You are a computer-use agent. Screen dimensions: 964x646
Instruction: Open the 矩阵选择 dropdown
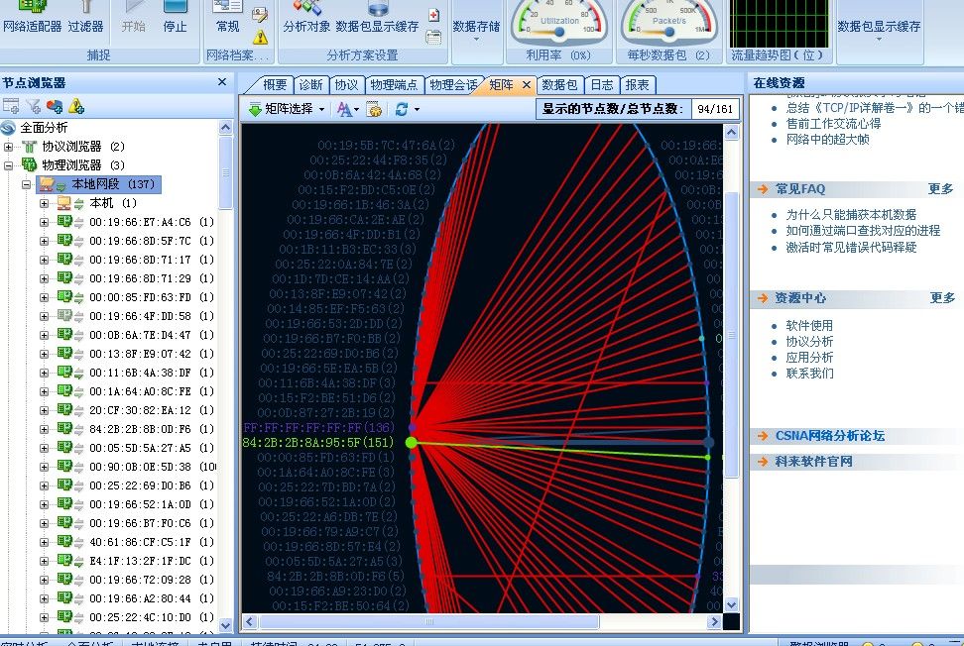pyautogui.click(x=289, y=109)
